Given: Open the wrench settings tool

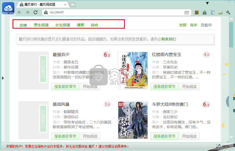Looking at the screenshot, I should click(x=228, y=12).
